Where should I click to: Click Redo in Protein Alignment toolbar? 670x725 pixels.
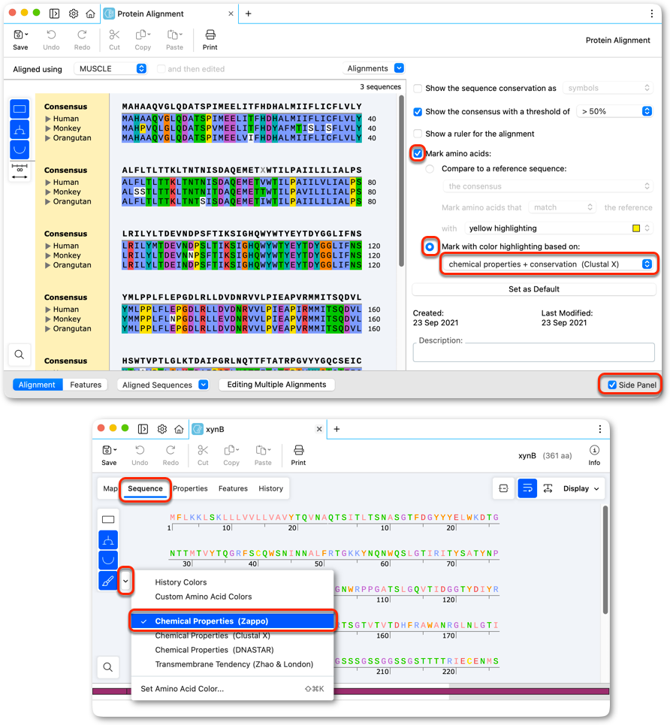click(82, 40)
